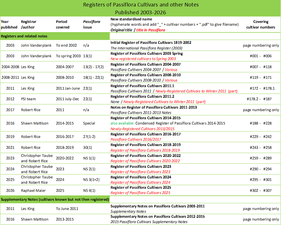The height and width of the screenshot is (225, 281).
Task: Open Initial Register of Passiflora Cultivars 1819-2002
Action: (151, 43)
